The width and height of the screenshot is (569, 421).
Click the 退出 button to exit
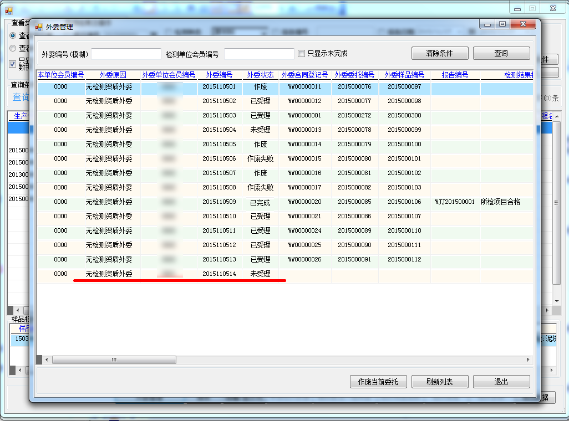pyautogui.click(x=501, y=382)
